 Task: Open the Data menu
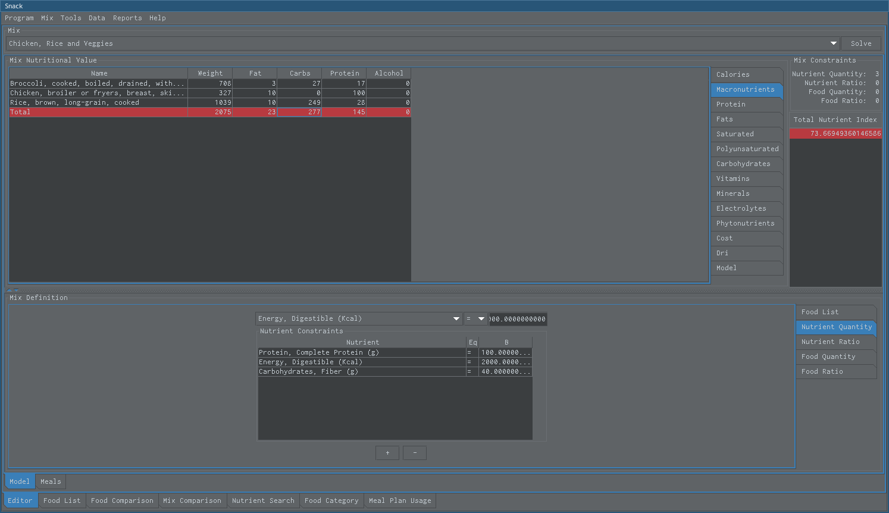tap(96, 18)
